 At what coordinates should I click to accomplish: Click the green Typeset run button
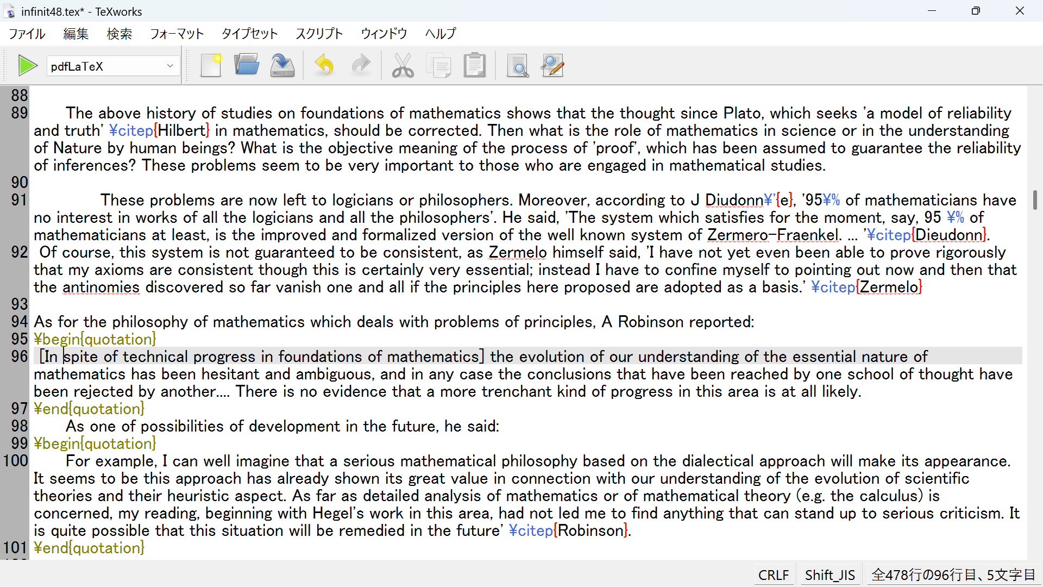coord(27,66)
